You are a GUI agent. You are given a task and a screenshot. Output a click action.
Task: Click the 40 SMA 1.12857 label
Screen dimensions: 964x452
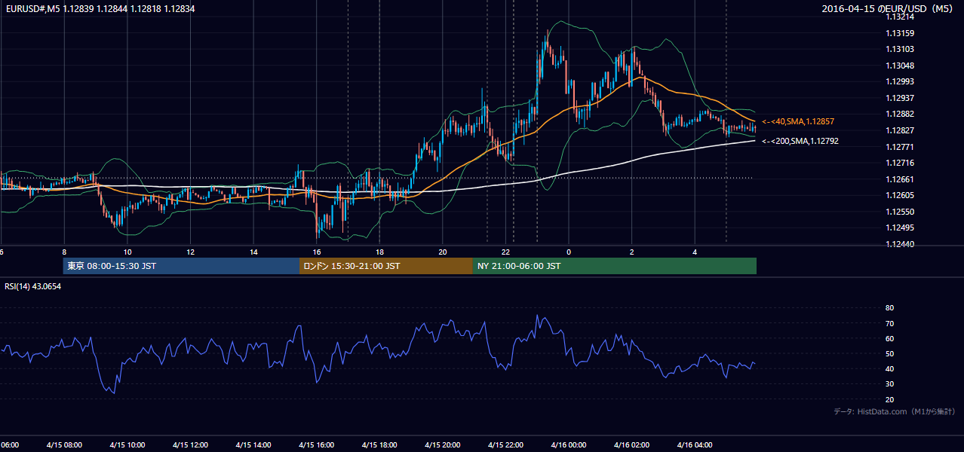pos(798,121)
